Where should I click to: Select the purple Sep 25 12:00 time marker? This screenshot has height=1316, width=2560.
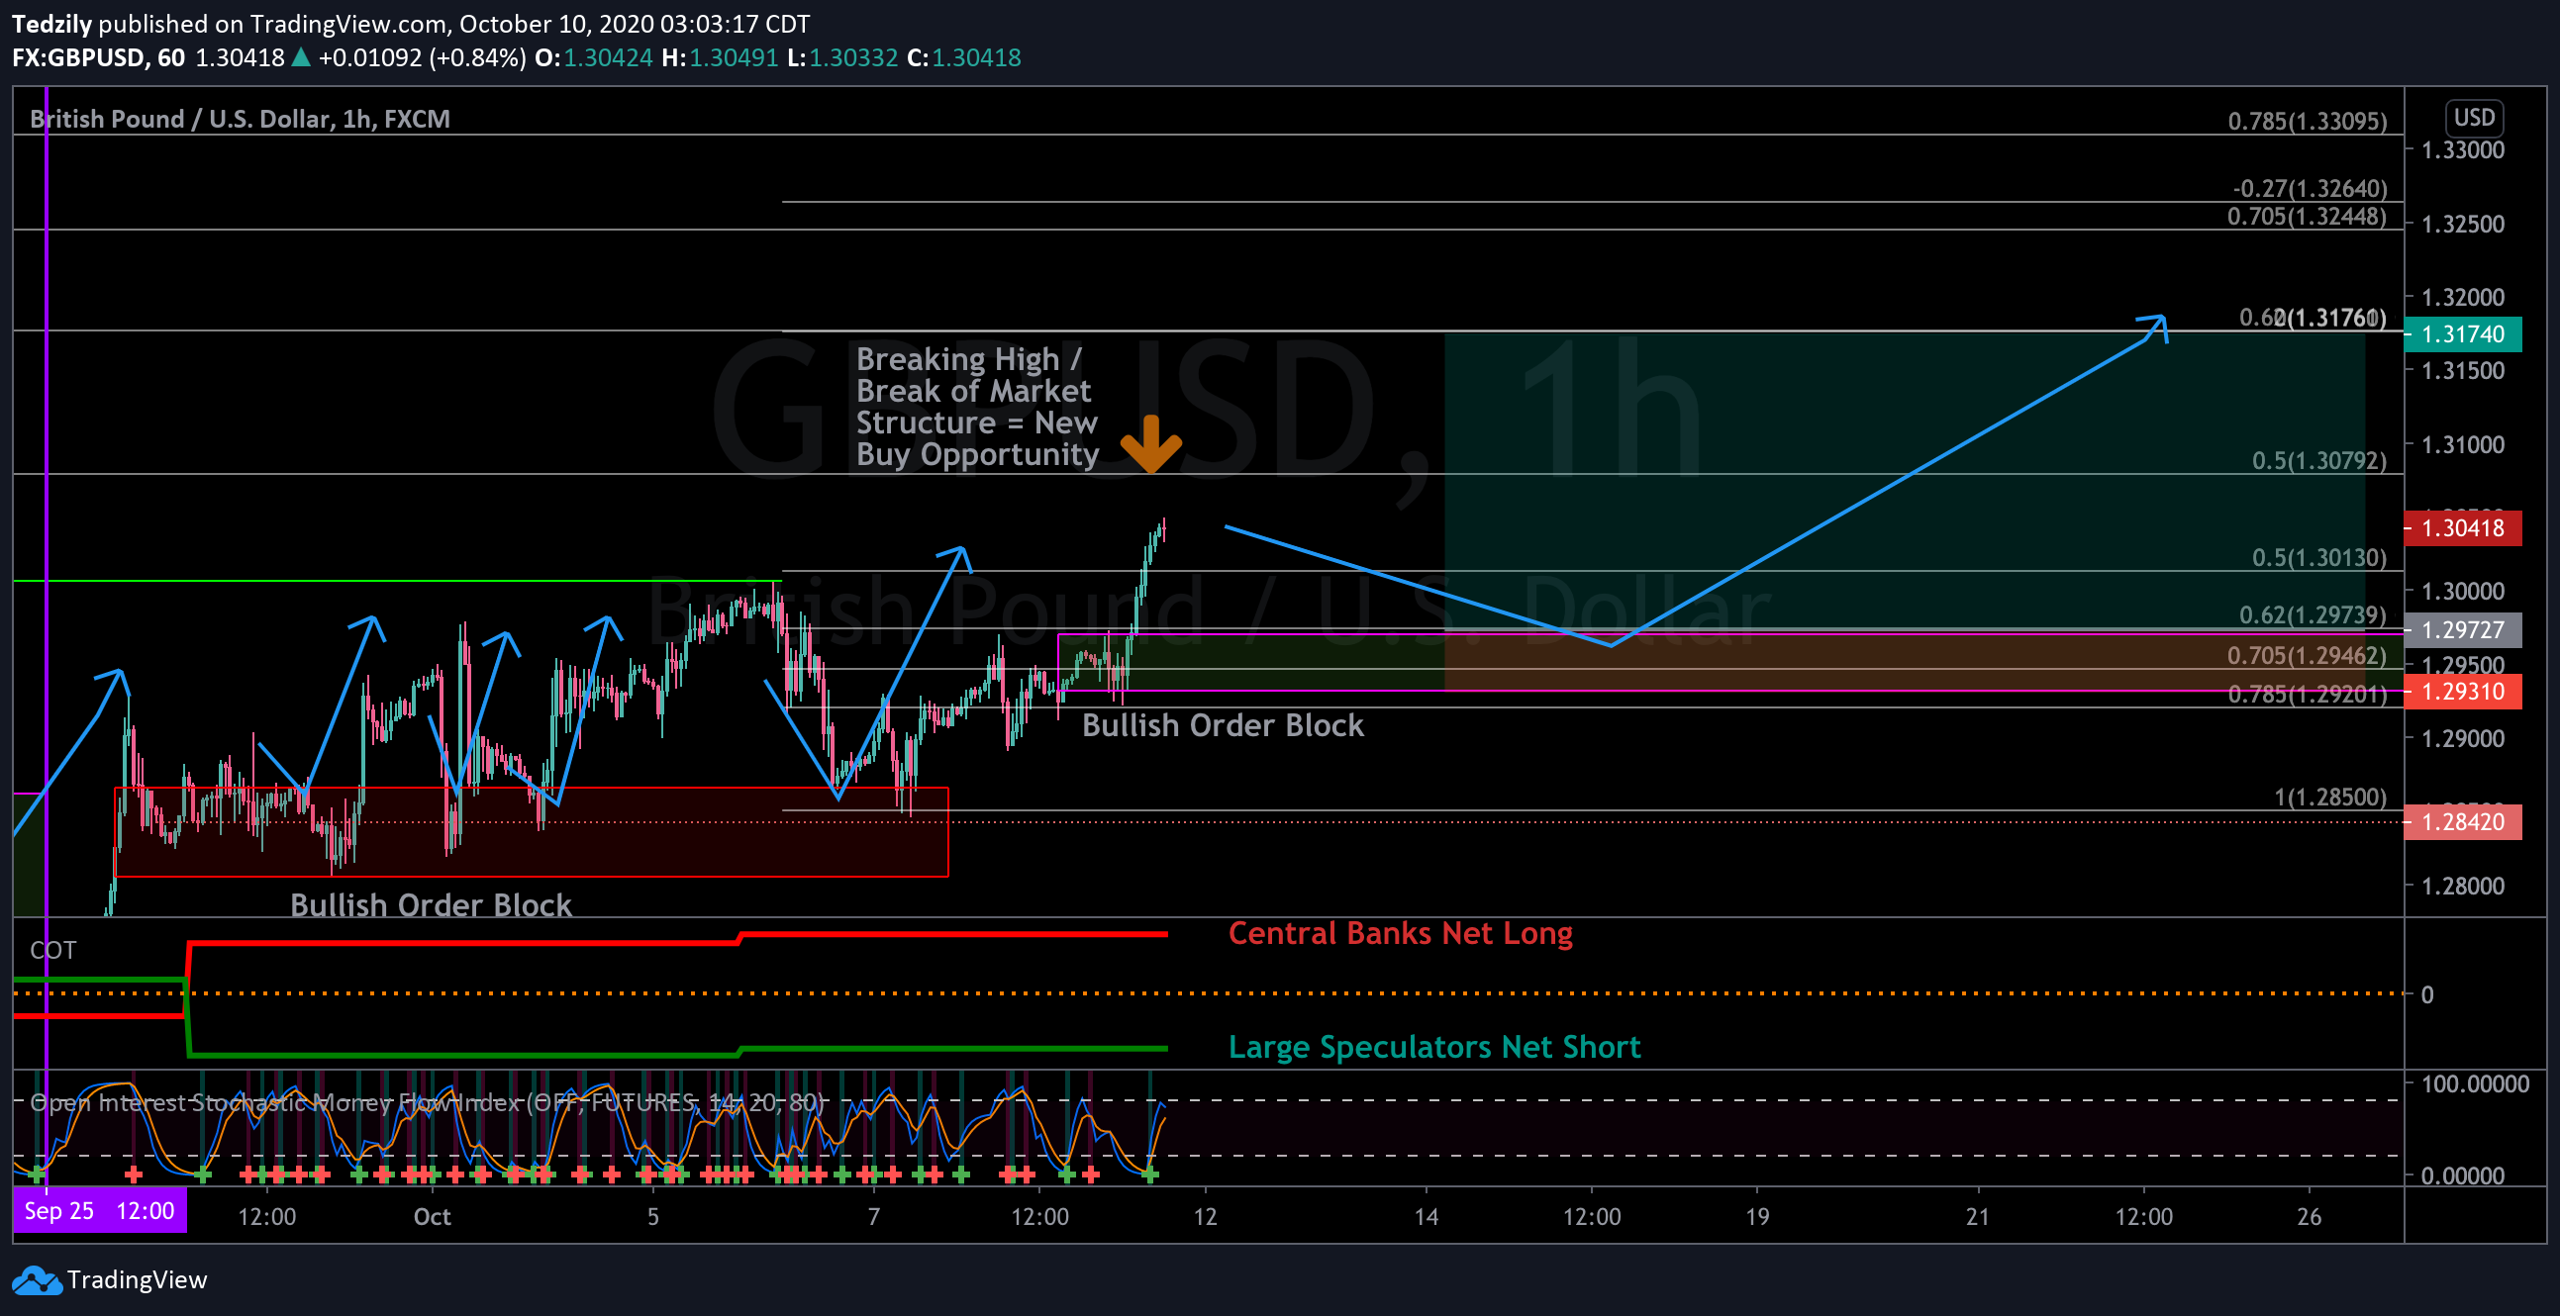coord(99,1211)
